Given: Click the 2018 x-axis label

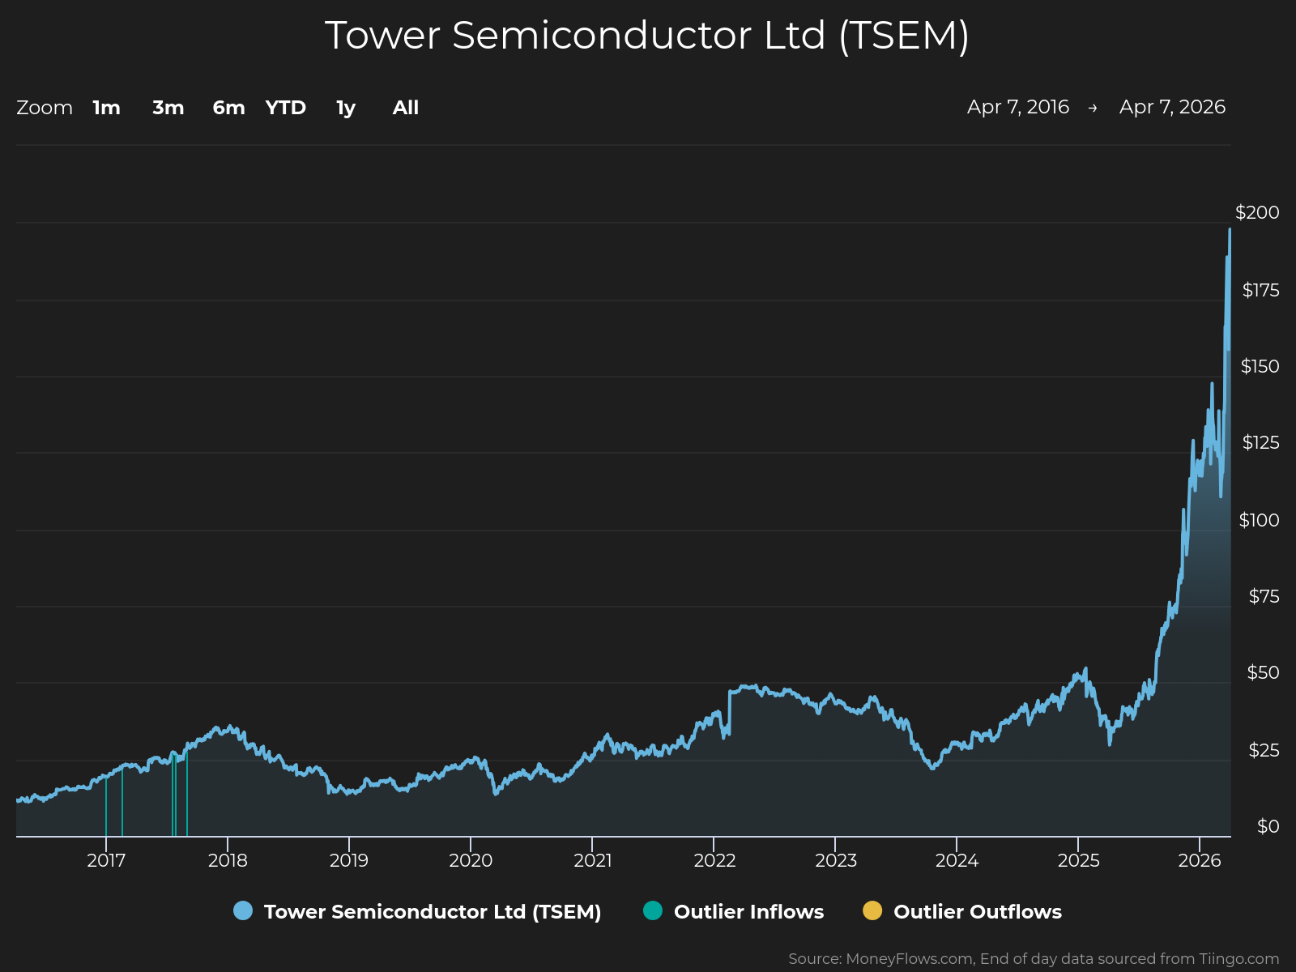Looking at the screenshot, I should [x=228, y=860].
